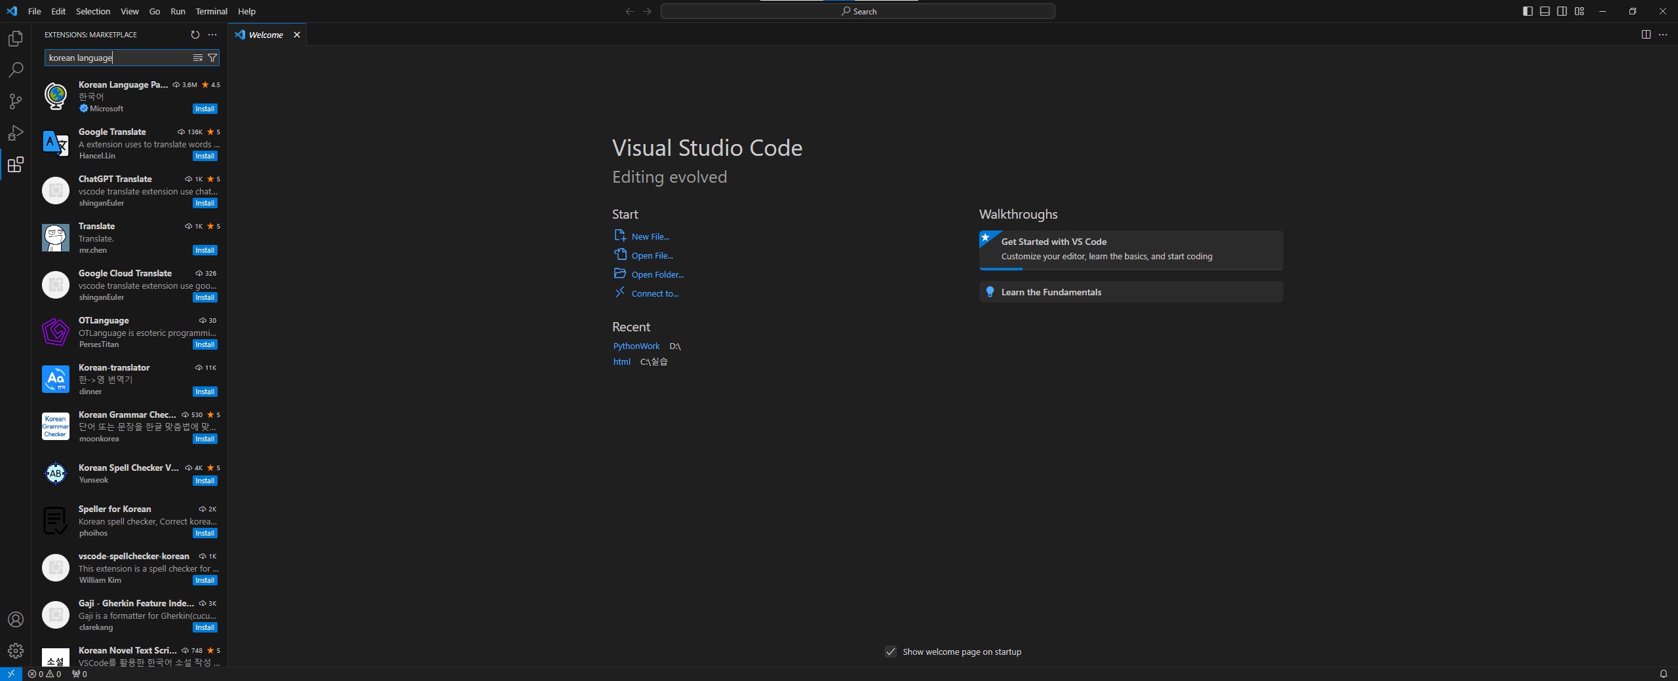
Task: Open the editor More Actions menu
Action: [1663, 35]
